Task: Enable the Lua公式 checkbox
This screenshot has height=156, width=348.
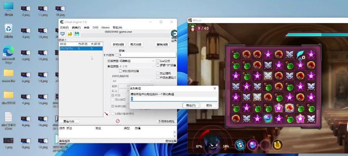Action: (x=158, y=61)
